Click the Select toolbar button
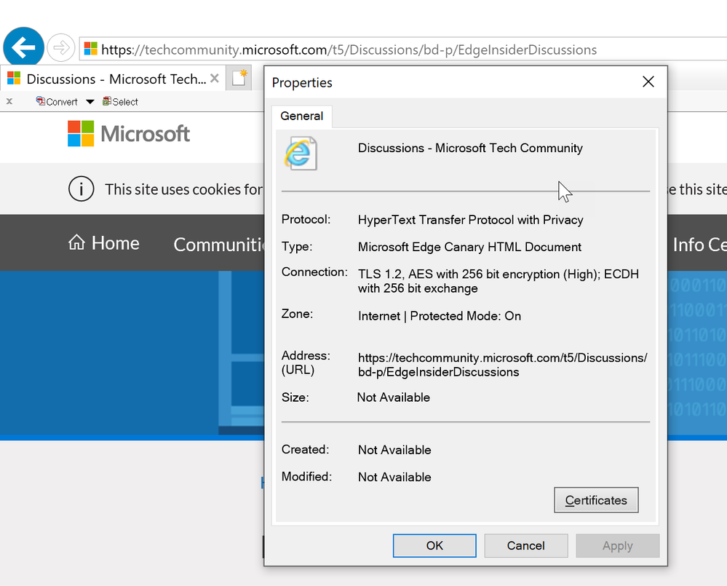 120,101
